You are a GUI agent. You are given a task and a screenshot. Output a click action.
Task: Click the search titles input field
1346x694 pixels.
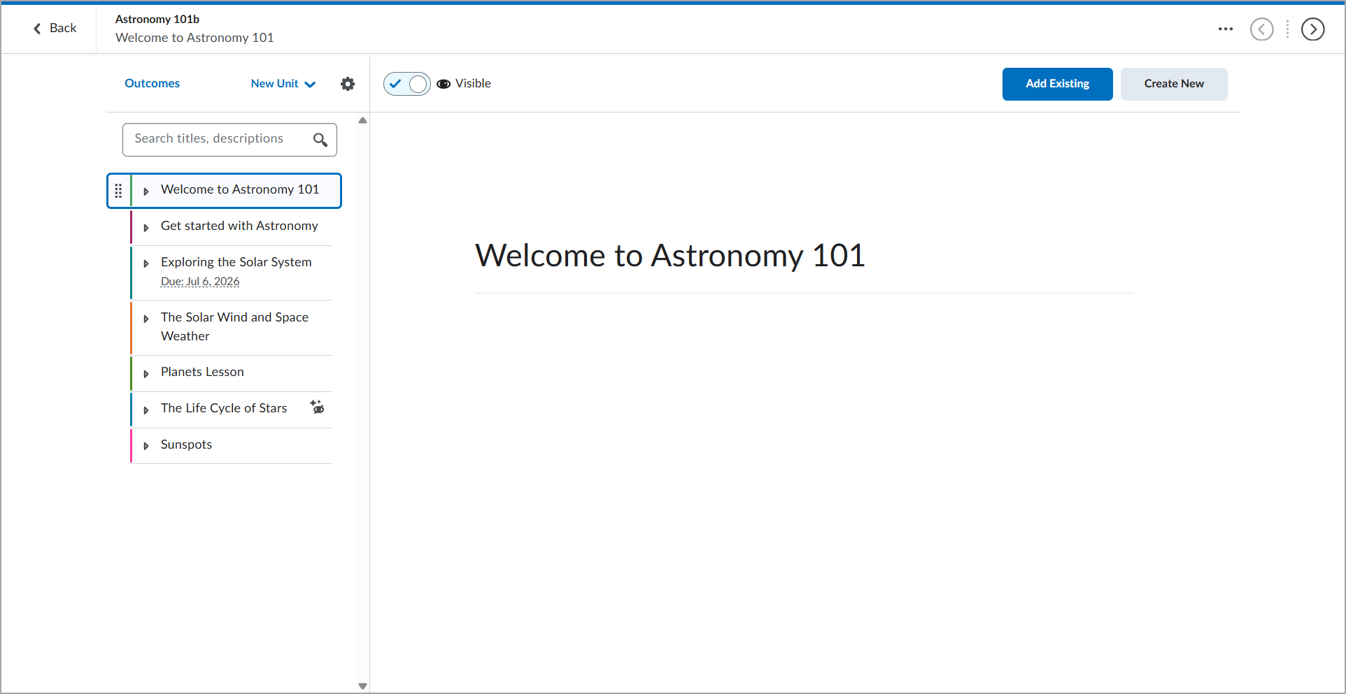tap(229, 140)
